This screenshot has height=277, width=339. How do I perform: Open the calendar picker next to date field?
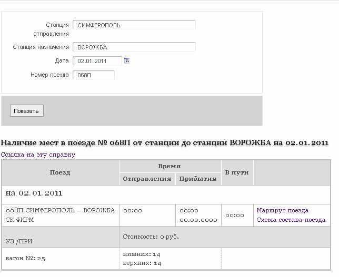click(x=127, y=60)
